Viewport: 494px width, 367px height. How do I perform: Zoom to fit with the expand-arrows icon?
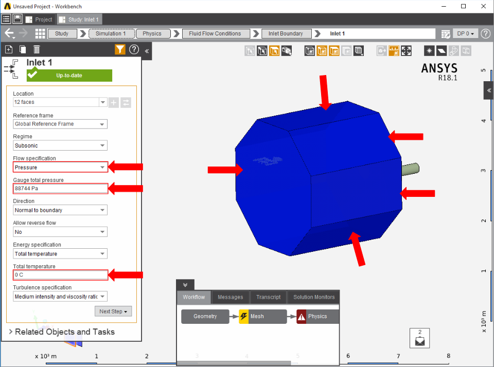click(x=406, y=51)
